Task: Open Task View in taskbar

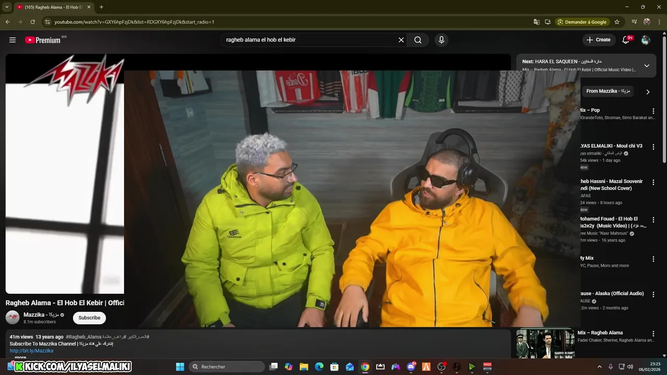Action: (274, 367)
